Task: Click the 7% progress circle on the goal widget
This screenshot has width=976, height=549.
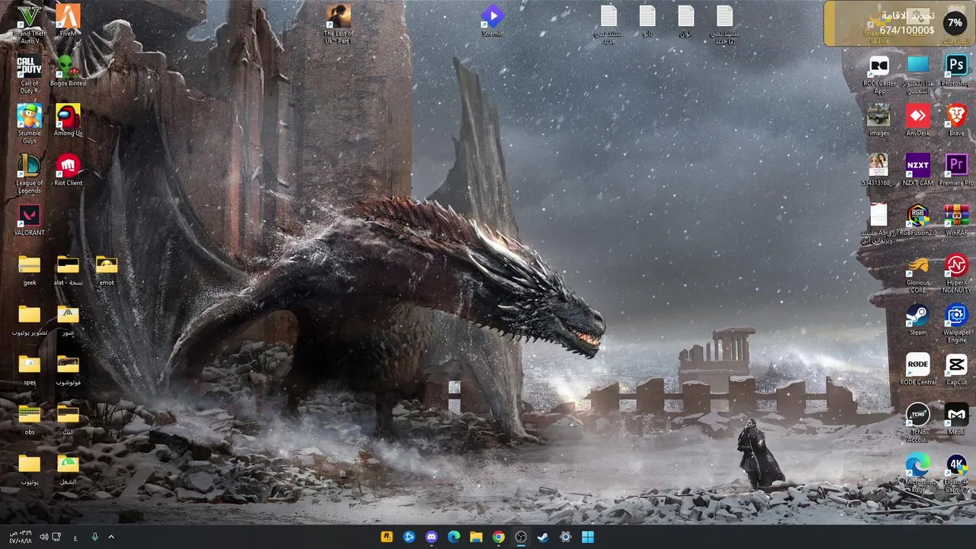Action: pos(954,23)
